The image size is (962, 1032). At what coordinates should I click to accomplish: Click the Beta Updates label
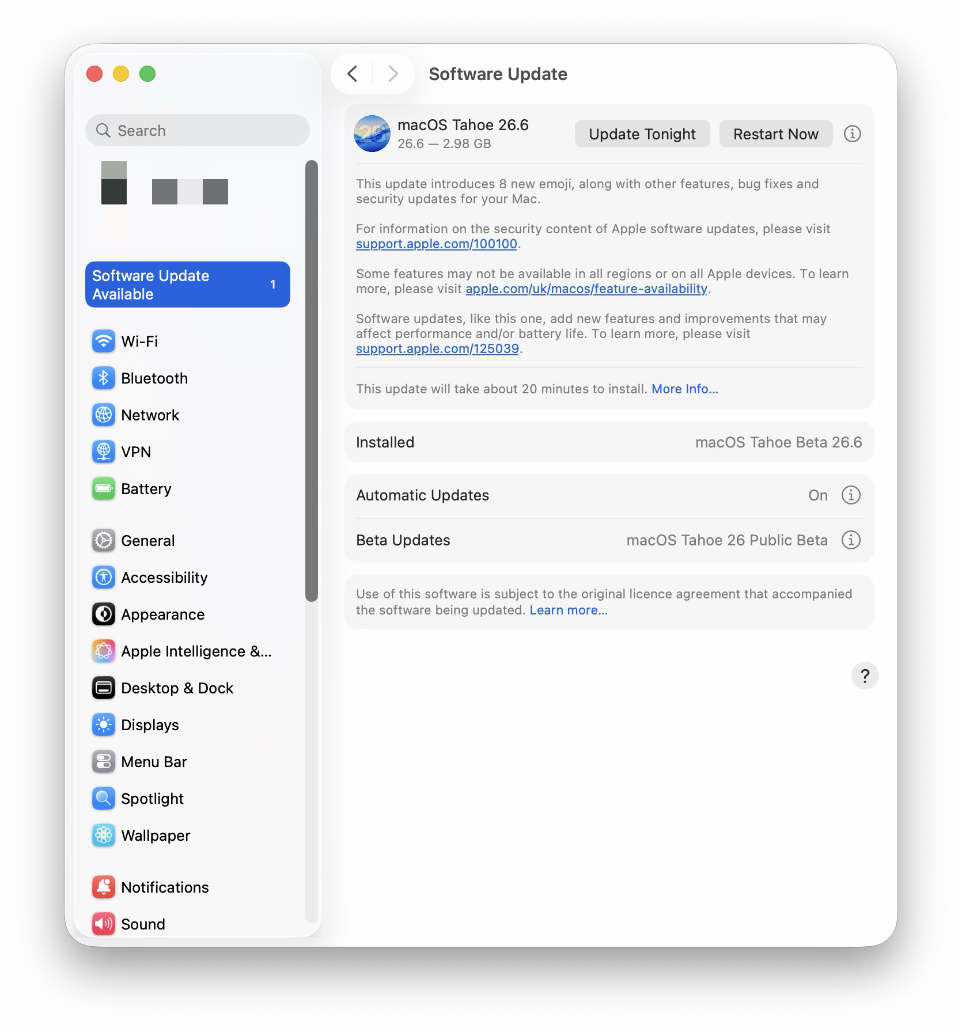coord(403,540)
